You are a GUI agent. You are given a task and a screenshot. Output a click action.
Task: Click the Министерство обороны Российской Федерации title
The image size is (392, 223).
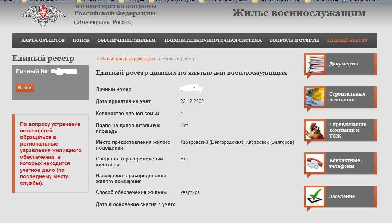[115, 13]
